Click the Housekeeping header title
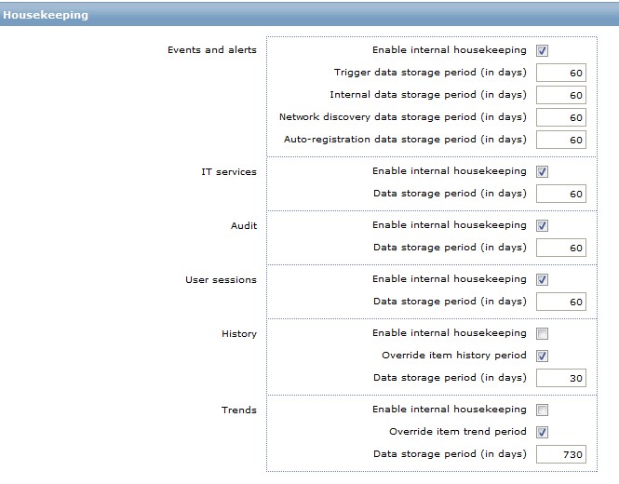This screenshot has height=484, width=619. click(47, 15)
